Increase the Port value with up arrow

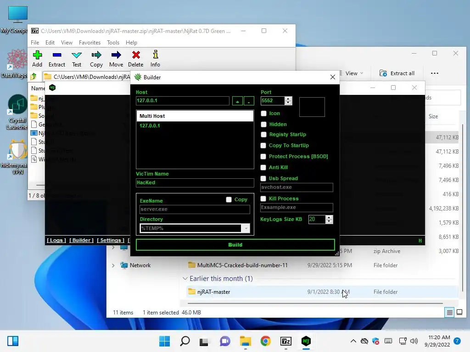tap(288, 99)
